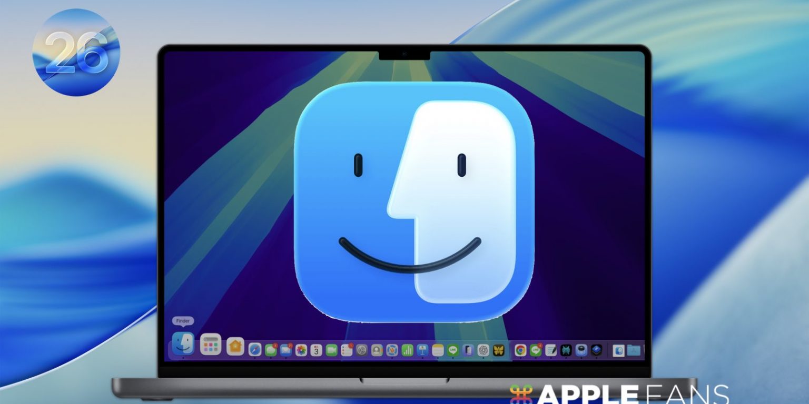Open the yellow Notes app
The image size is (809, 404).
tap(438, 350)
